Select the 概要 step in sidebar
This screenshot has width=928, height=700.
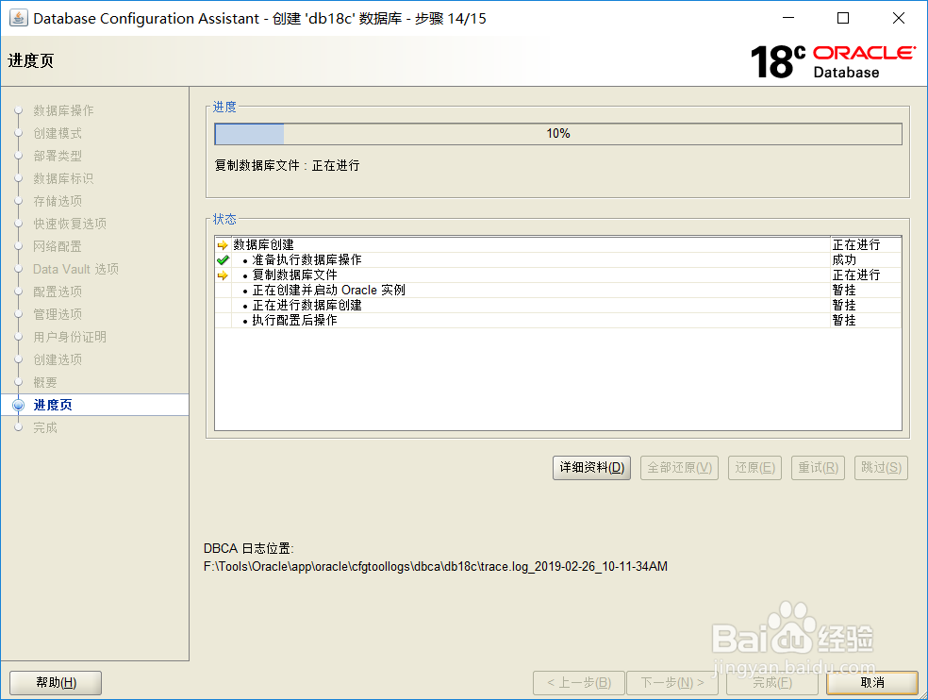coord(47,382)
